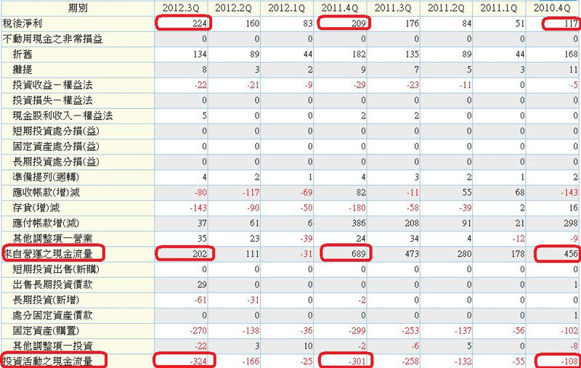
Task: Click the 現金股利收入－權益法 row label
Action: [62, 115]
